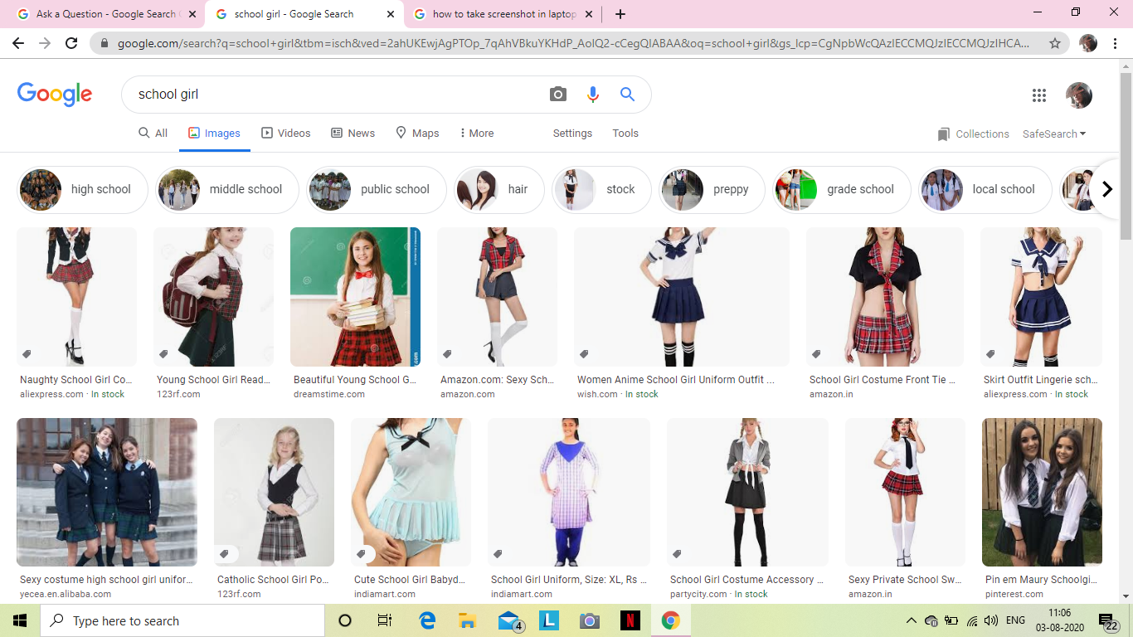The height and width of the screenshot is (637, 1133).
Task: Open the pinterest.com 'Pin em Maury' image
Action: coord(1042,492)
